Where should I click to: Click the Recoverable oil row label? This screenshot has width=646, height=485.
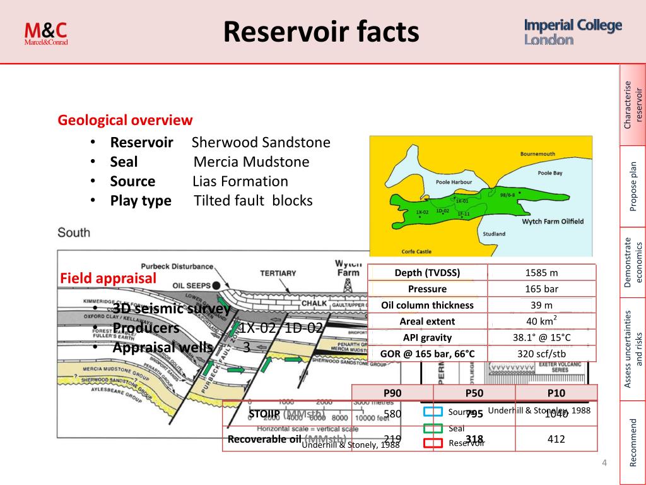pos(287,439)
